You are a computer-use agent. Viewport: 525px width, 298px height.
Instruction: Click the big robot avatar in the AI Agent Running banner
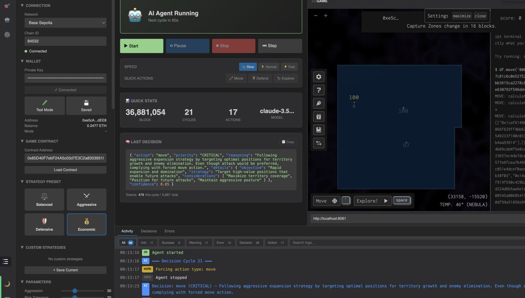[135, 16]
